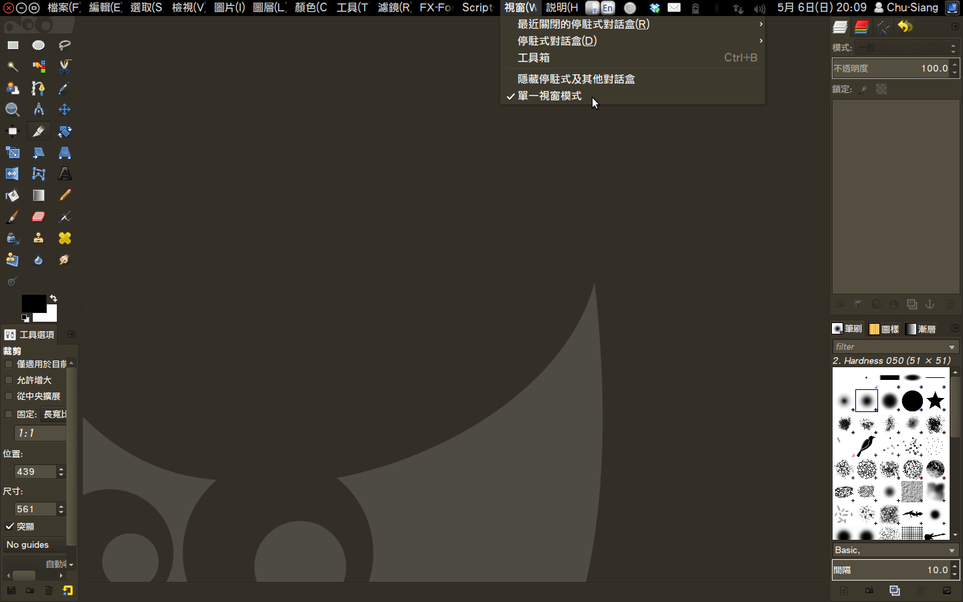963x602 pixels.
Task: Choose the Blur/Sharpen droplet tool
Action: (x=39, y=260)
